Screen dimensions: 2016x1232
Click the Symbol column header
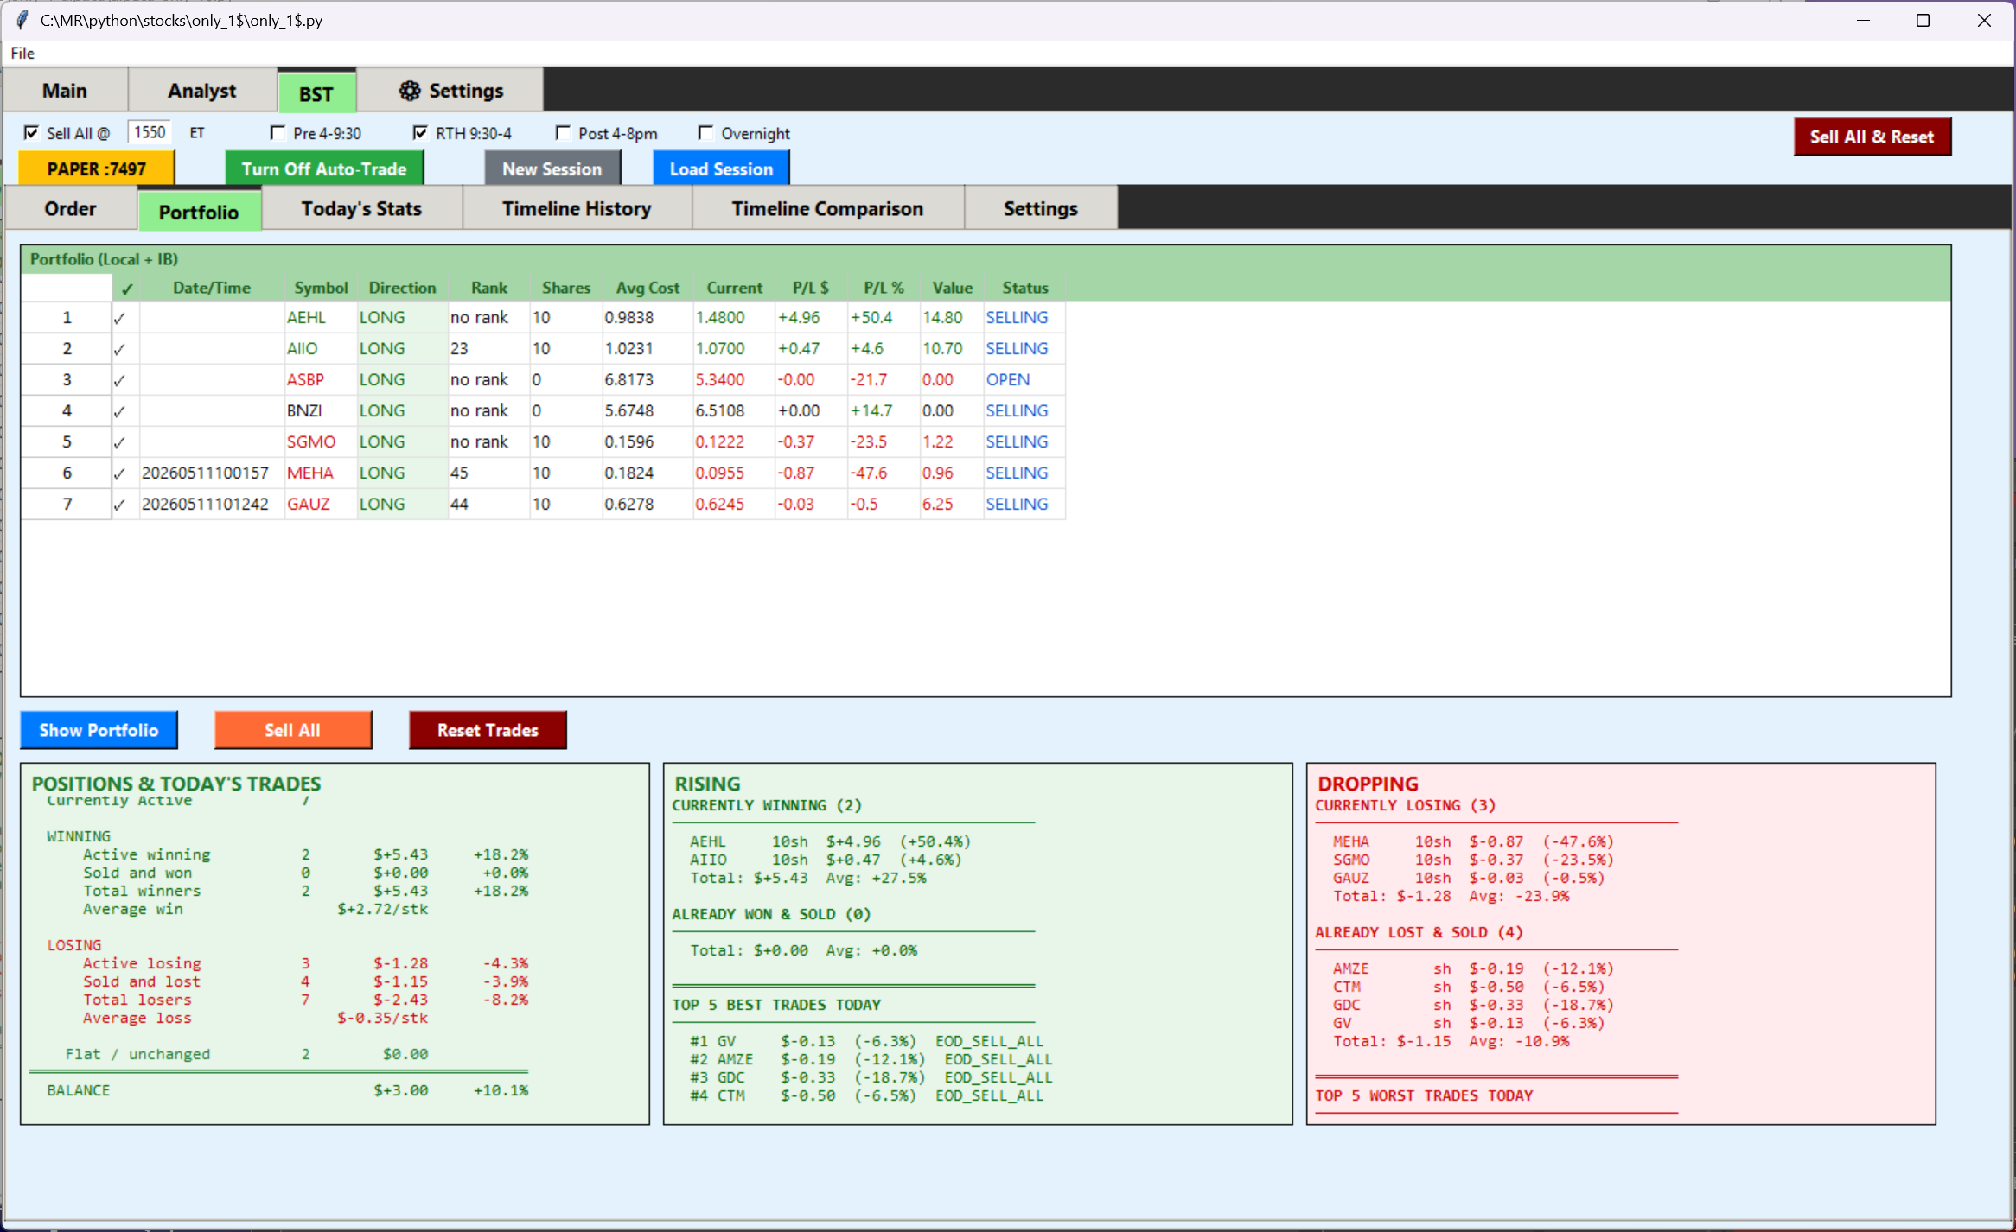[x=321, y=288]
